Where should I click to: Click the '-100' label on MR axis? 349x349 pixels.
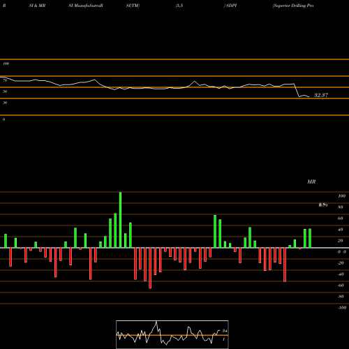pyautogui.click(x=342, y=308)
